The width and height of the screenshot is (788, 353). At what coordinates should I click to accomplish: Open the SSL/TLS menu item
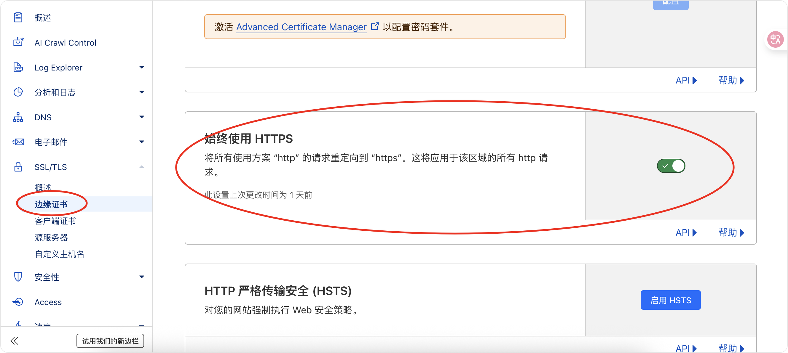click(50, 167)
